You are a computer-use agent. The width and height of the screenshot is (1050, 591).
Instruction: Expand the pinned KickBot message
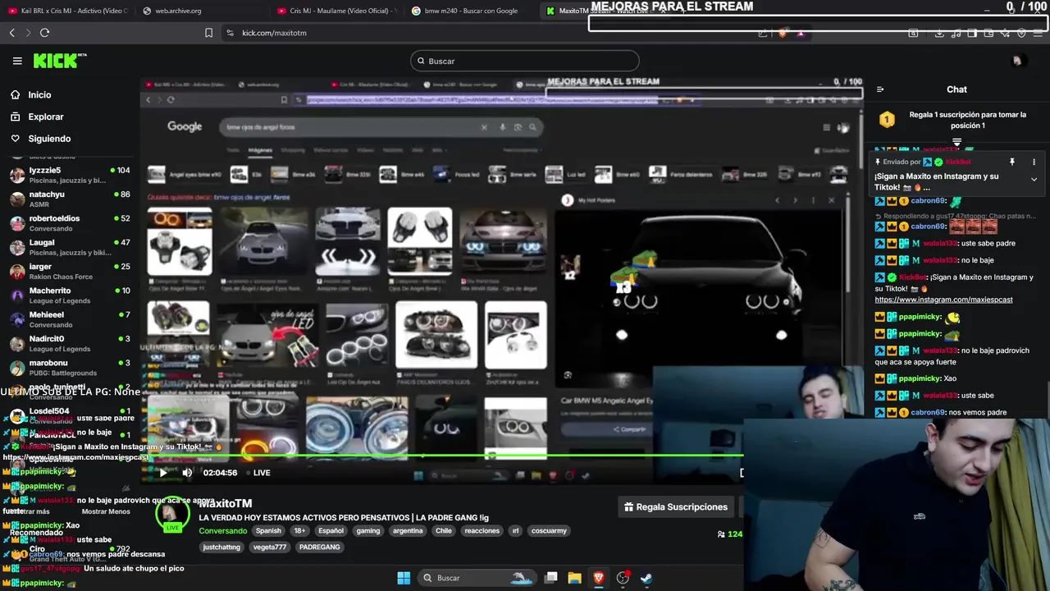tap(1034, 179)
